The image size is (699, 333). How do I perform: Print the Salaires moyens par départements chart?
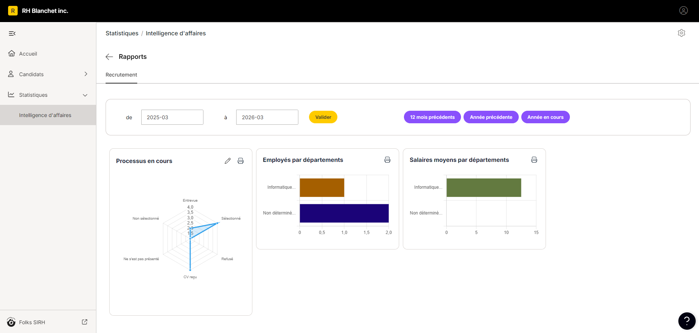(534, 160)
